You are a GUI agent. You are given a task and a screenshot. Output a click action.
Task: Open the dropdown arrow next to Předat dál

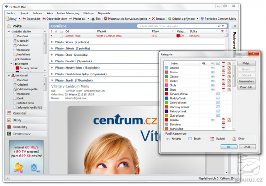[88, 19]
